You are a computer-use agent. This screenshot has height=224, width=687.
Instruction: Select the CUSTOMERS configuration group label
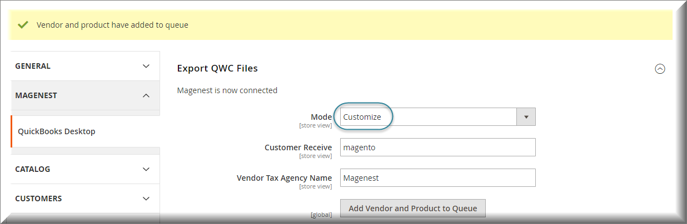point(38,198)
